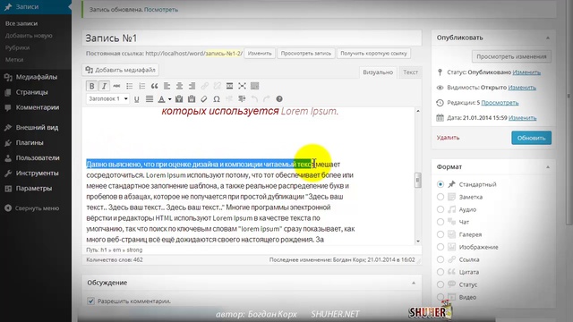Screen dimensions: 573x322
Task: Apply underline formatting
Action: click(137, 99)
